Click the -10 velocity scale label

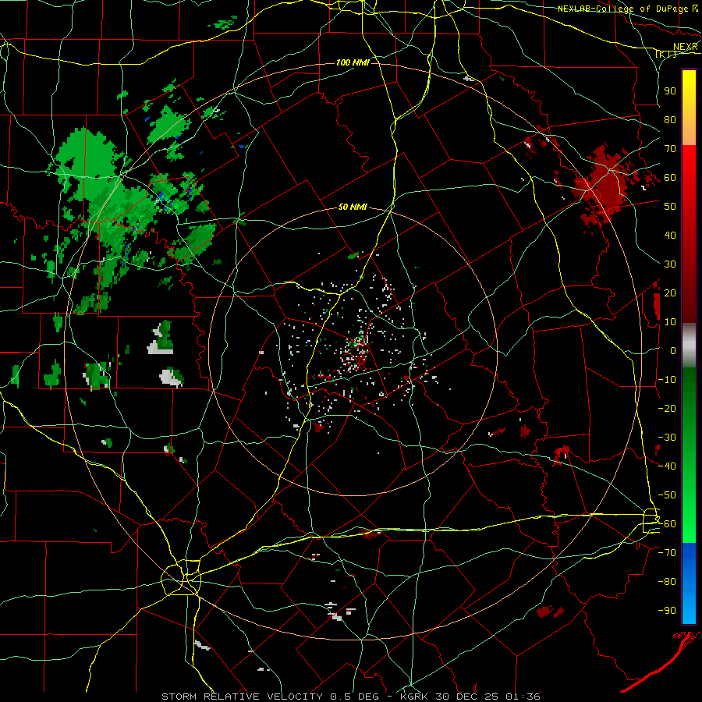667,380
